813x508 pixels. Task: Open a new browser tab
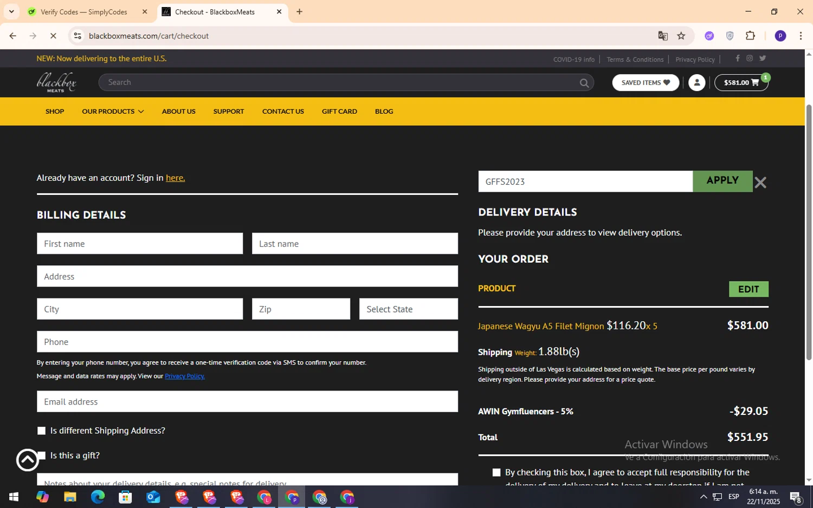[x=299, y=11]
